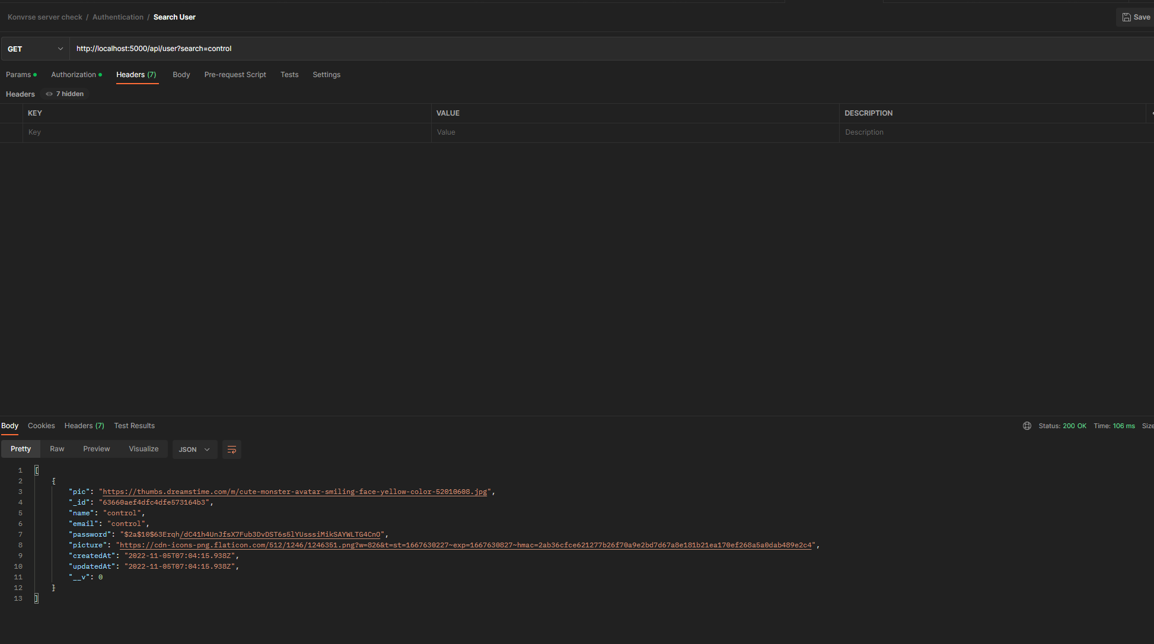The height and width of the screenshot is (644, 1154).
Task: Open the Pre-request Script tab
Action: coord(235,75)
